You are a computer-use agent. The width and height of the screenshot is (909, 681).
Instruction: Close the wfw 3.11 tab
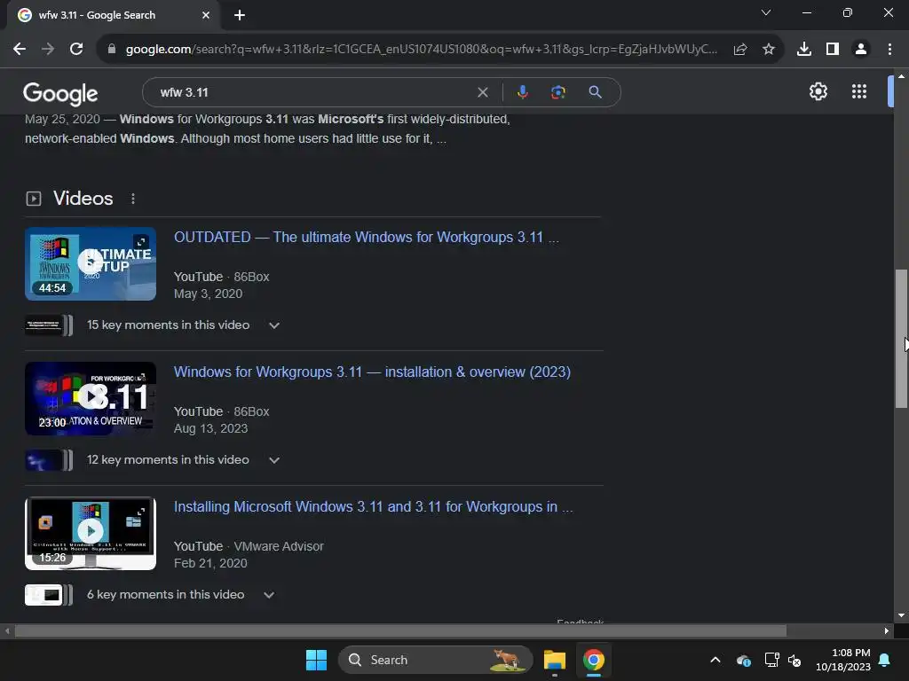[206, 15]
